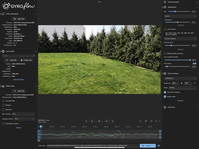
Task: Open the Integration method None dropdown
Action: click(x=24, y=119)
